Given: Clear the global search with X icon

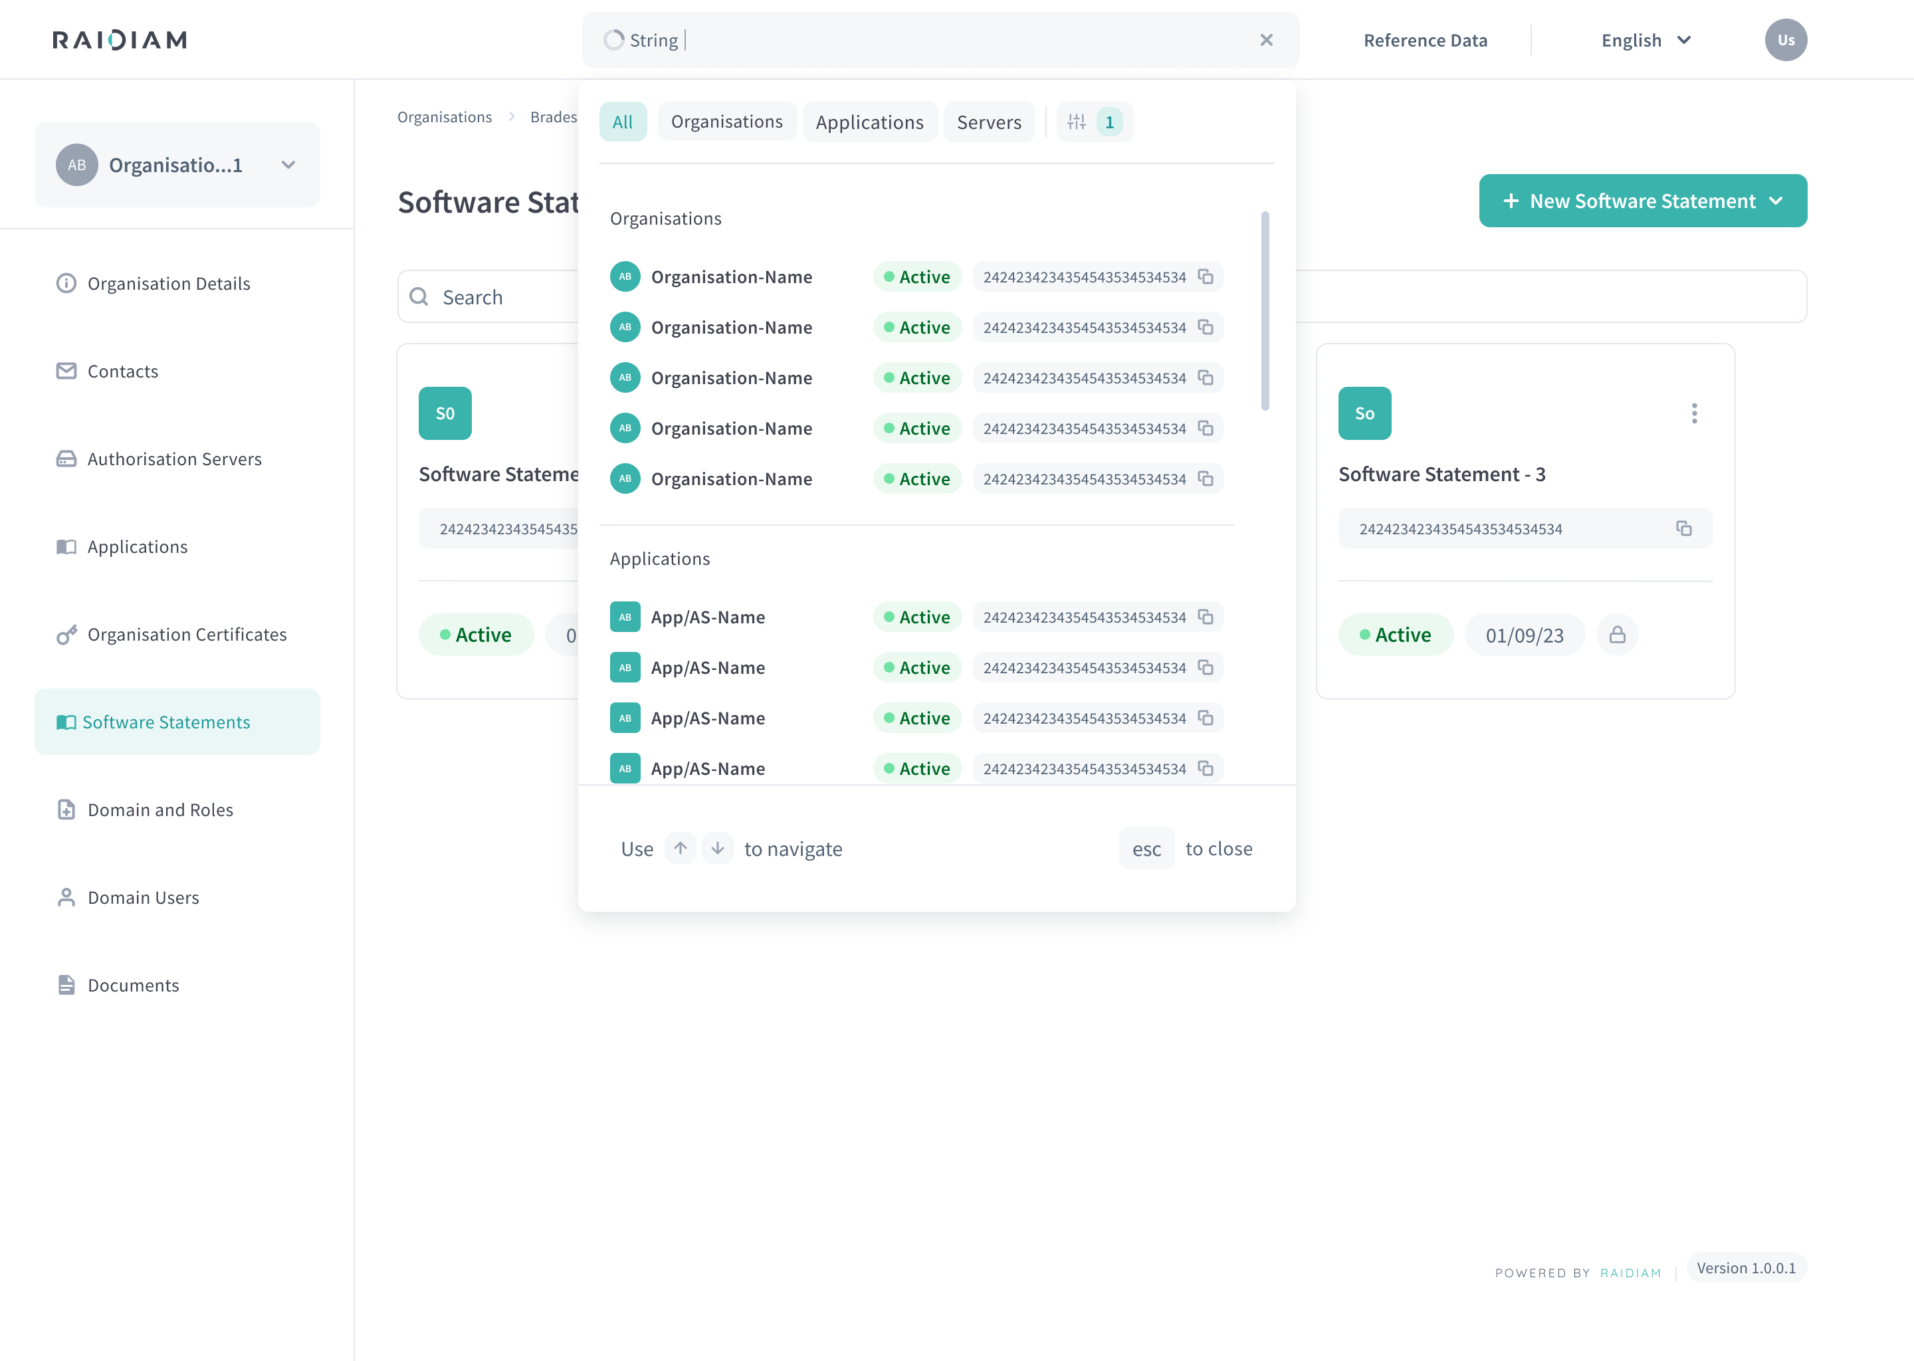Looking at the screenshot, I should [x=1266, y=41].
